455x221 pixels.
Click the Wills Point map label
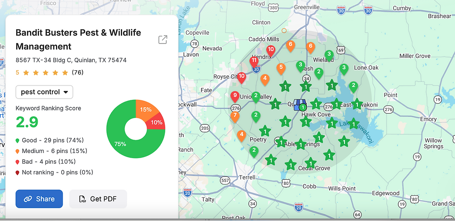click(342, 189)
